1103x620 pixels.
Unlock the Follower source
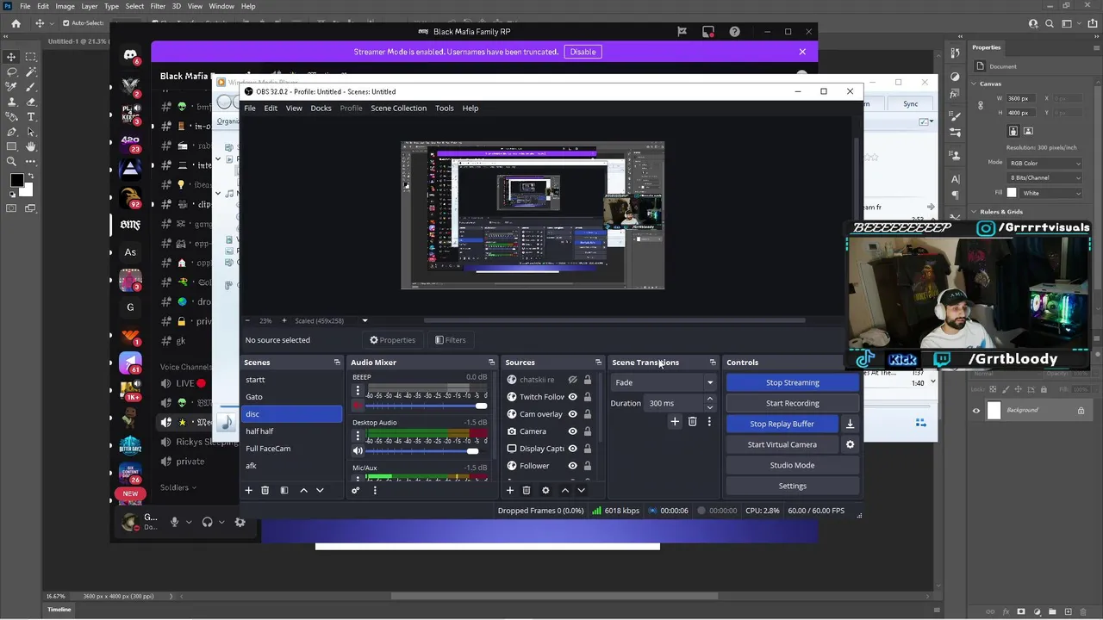tap(588, 466)
